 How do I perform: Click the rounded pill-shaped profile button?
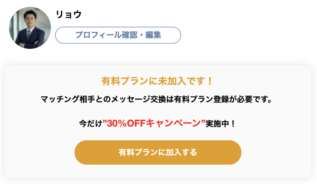118,35
